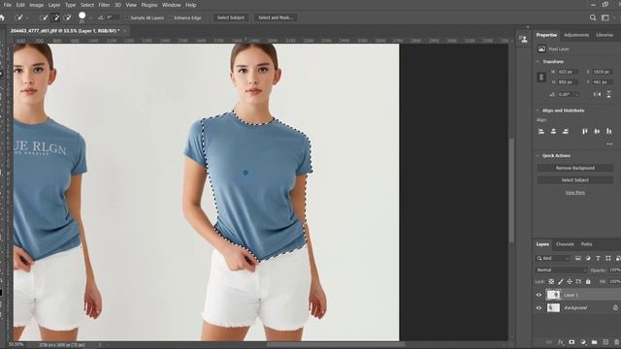Image resolution: width=621 pixels, height=349 pixels.
Task: Open the Window menu
Action: click(171, 5)
